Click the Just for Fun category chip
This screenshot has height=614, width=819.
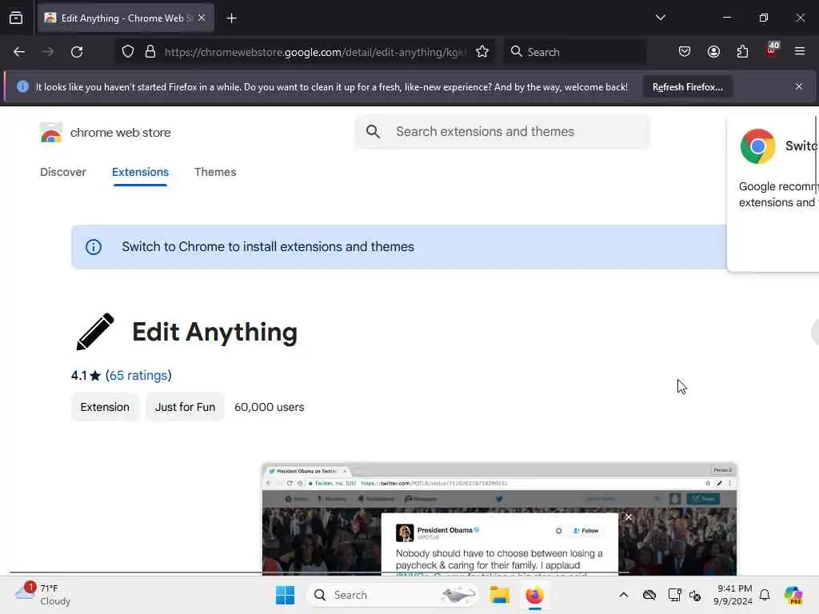tap(185, 407)
